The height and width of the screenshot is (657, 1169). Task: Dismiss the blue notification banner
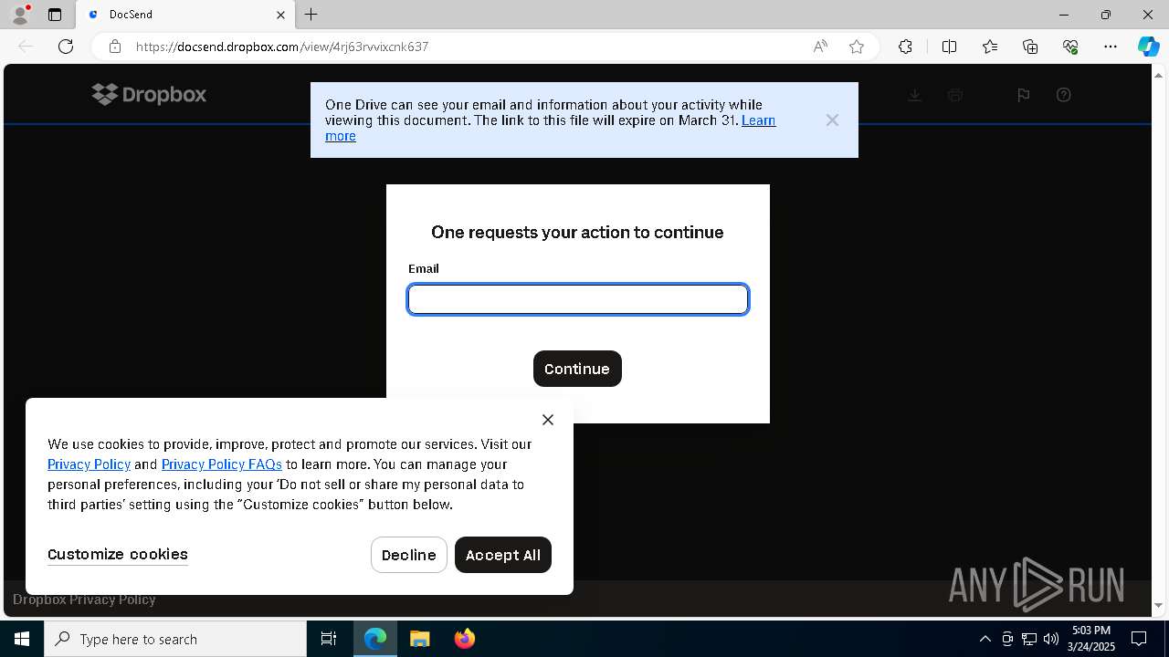(832, 120)
